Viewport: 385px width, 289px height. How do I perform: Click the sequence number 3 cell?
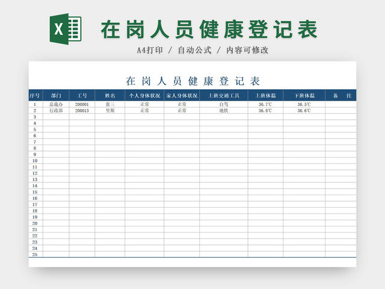(x=35, y=117)
